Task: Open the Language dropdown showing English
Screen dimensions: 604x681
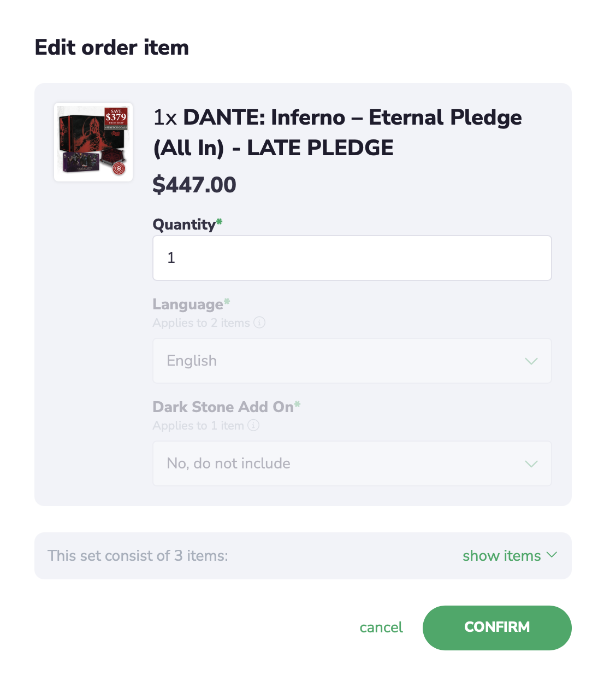Action: [x=352, y=361]
